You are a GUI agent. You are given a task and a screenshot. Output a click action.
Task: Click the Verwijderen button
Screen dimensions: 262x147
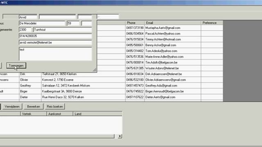(12, 107)
